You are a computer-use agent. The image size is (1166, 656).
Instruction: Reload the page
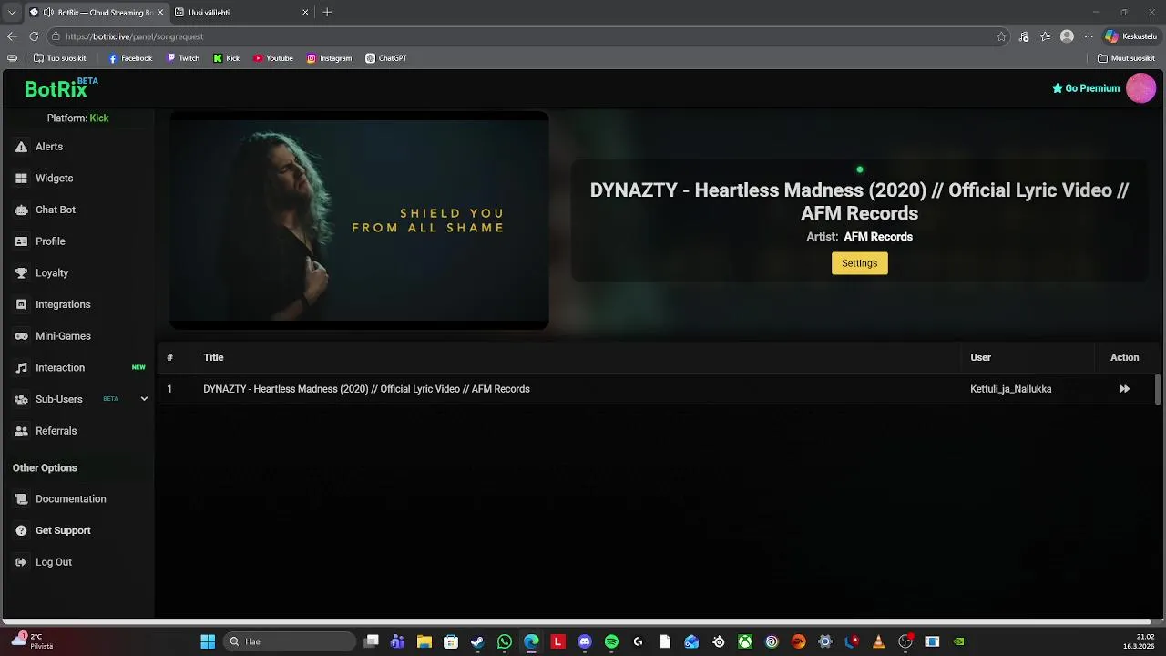(x=34, y=36)
